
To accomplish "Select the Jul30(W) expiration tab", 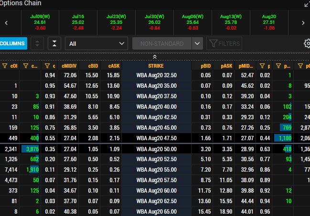I will [154, 22].
